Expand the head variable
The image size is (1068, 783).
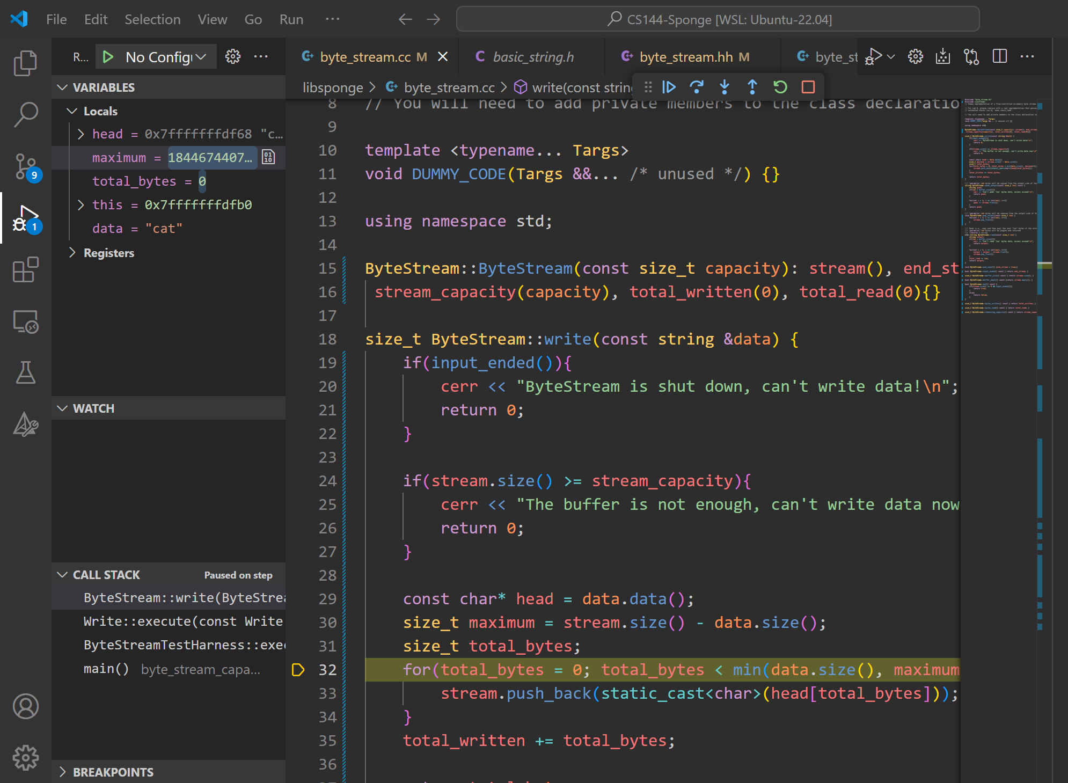coord(81,134)
